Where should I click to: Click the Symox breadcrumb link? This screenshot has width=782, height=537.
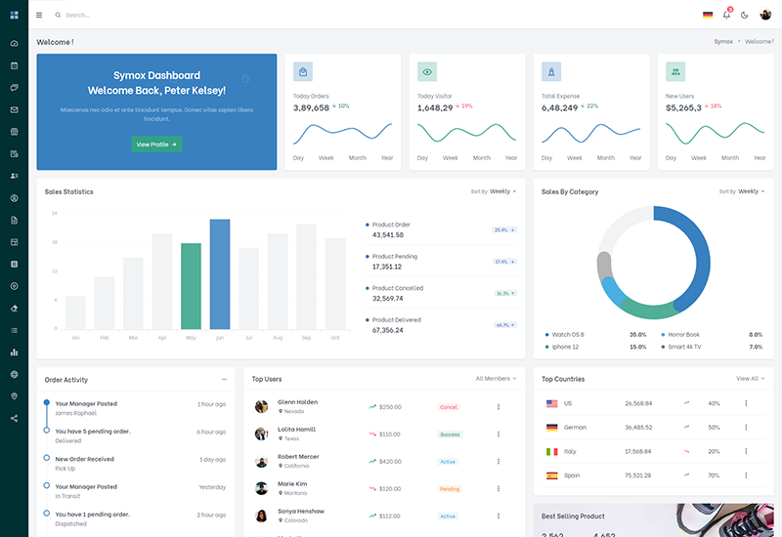[x=723, y=42]
